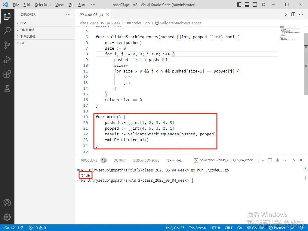Run the Go file with play button
Screen dimensions: 308x231
[285, 14]
